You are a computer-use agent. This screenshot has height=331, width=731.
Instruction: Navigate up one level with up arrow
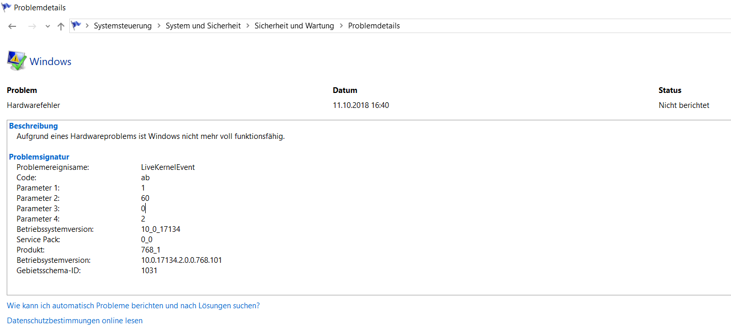tap(61, 26)
